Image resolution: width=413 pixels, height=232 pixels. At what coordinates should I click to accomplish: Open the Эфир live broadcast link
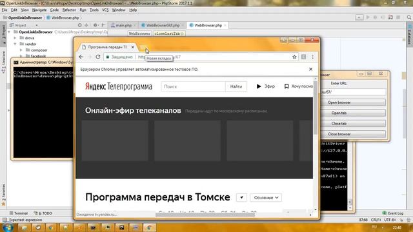pos(265,86)
